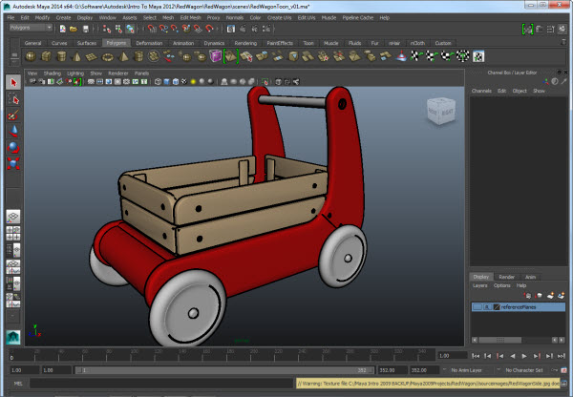Enable Snap to points magnet icon
Image resolution: width=573 pixels, height=397 pixels.
[175, 29]
